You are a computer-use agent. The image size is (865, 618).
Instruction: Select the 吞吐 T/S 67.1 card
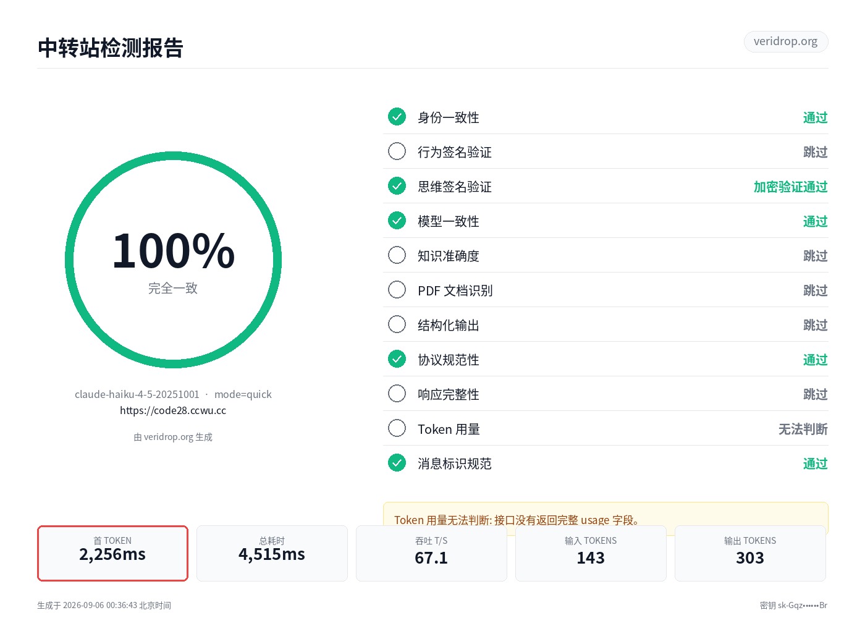[431, 553]
